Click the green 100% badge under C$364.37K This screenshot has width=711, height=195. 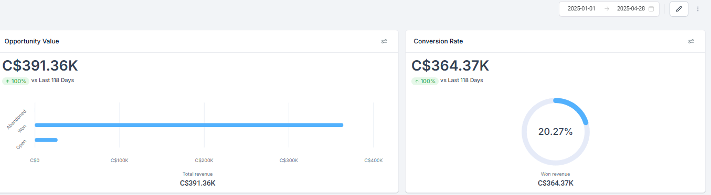424,81
